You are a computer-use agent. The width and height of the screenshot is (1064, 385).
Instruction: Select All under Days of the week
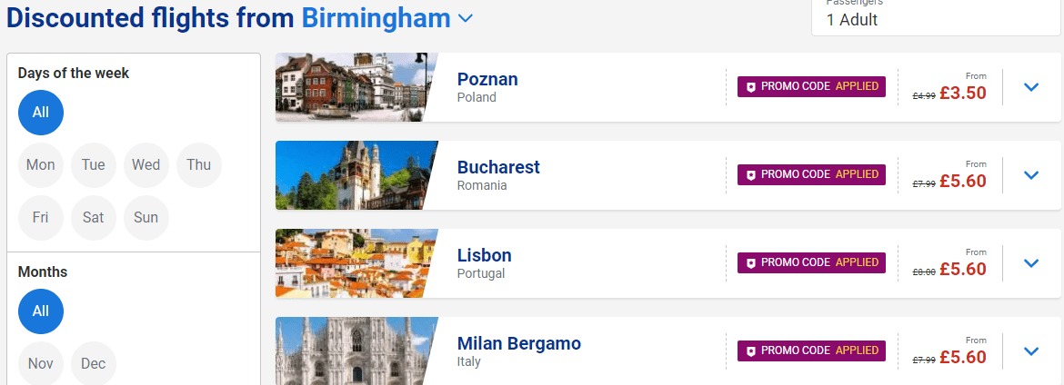pos(41,113)
